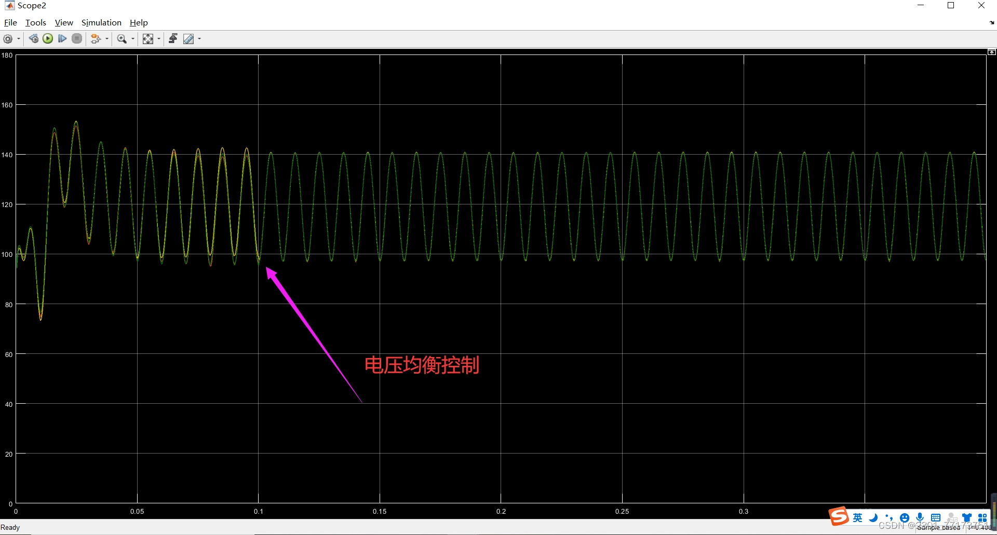Expand the zoom mode dropdown arrow
Image resolution: width=997 pixels, height=535 pixels.
(133, 39)
